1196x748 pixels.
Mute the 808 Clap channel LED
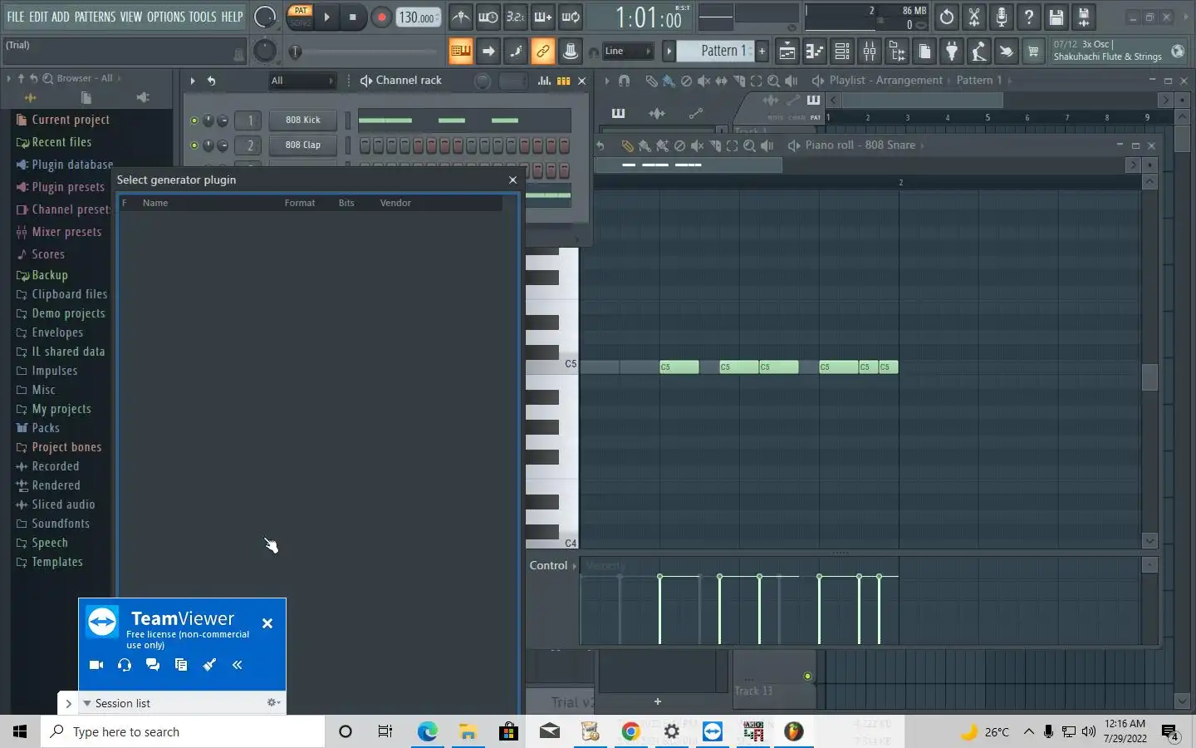coord(194,145)
